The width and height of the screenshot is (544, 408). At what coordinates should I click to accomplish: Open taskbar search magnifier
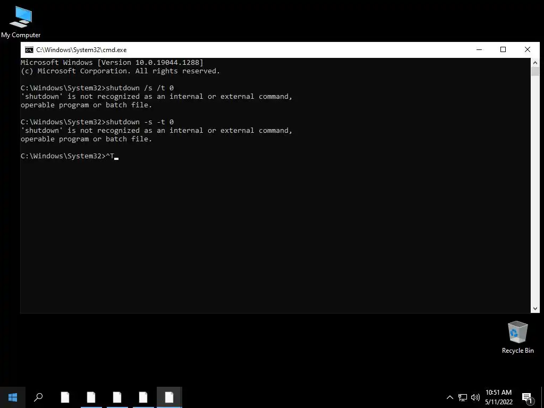[38, 397]
